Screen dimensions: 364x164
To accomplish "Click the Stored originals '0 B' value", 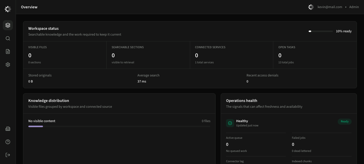I will coord(31,81).
